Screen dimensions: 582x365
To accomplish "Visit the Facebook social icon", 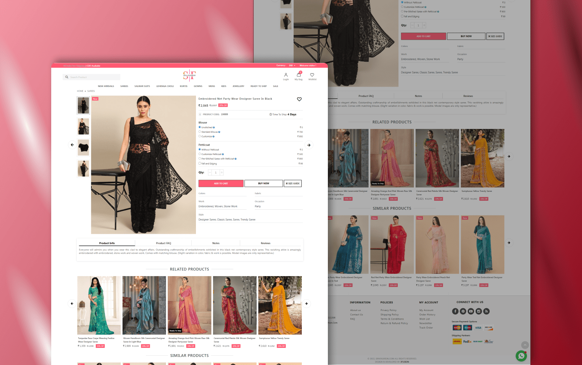I will coord(455,311).
